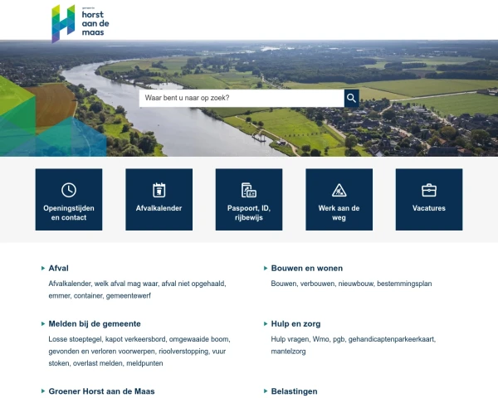
Task: Click the text 'Hulp vragen, Wmo, pgb, gehandicaptenparkeerkaart,'
Action: tap(354, 339)
